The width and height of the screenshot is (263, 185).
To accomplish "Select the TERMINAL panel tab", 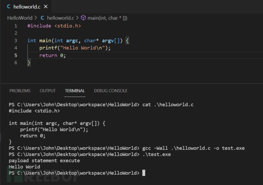I will tap(75, 91).
